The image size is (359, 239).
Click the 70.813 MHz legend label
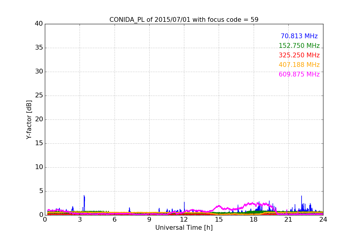point(299,36)
